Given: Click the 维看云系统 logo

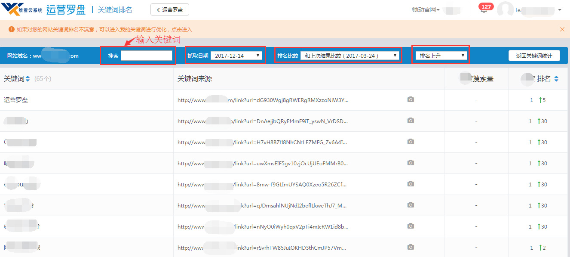Looking at the screenshot, I should [21, 9].
